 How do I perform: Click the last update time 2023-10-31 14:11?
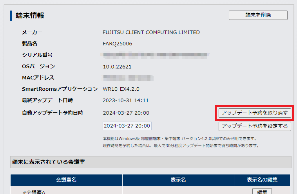point(126,101)
